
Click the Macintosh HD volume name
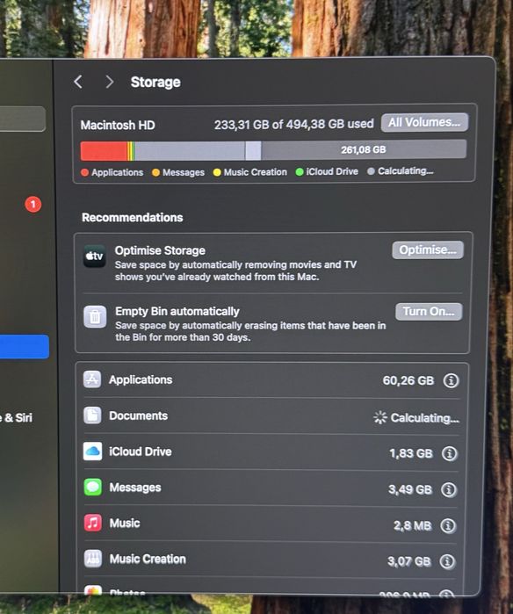click(118, 126)
